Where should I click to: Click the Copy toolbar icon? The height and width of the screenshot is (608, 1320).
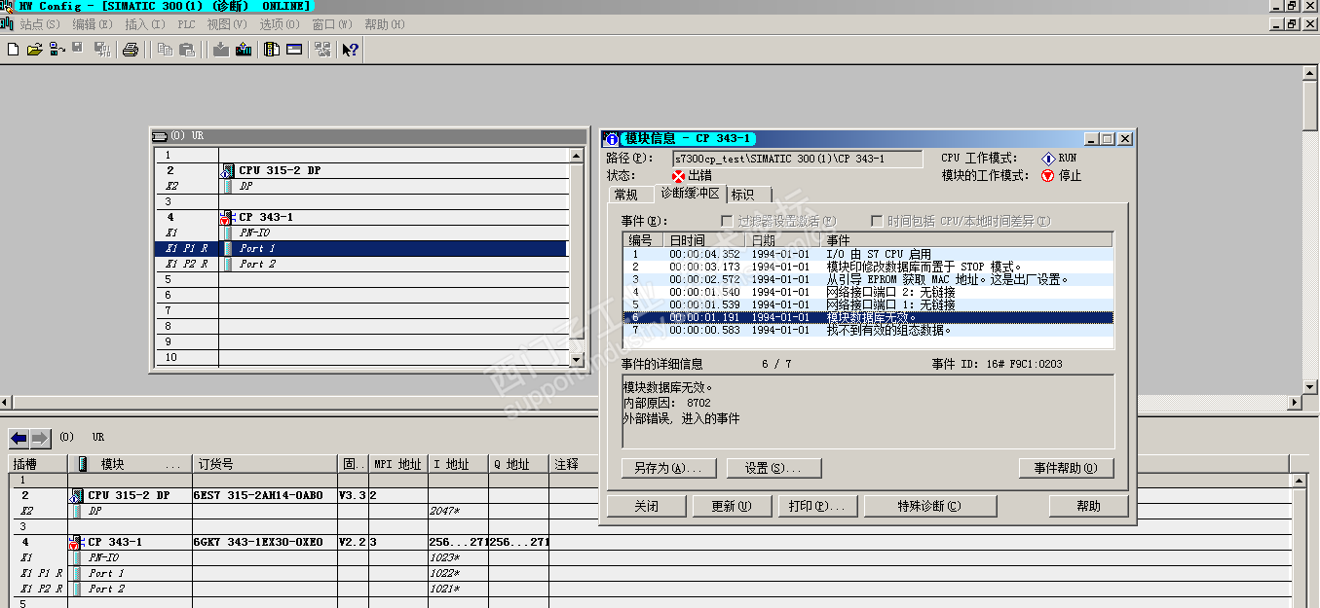[166, 49]
